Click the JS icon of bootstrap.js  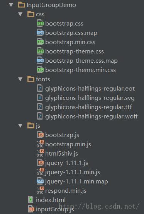41,135
